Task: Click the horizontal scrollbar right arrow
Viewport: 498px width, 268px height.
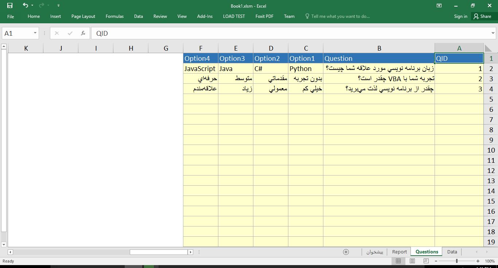Action: 190,252
